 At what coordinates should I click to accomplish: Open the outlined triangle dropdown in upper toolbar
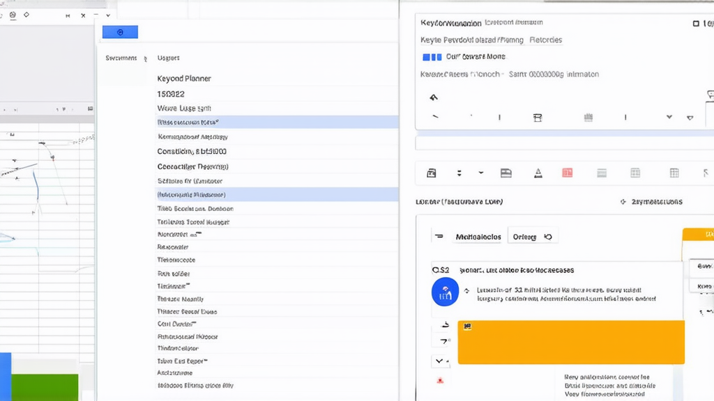pos(690,118)
